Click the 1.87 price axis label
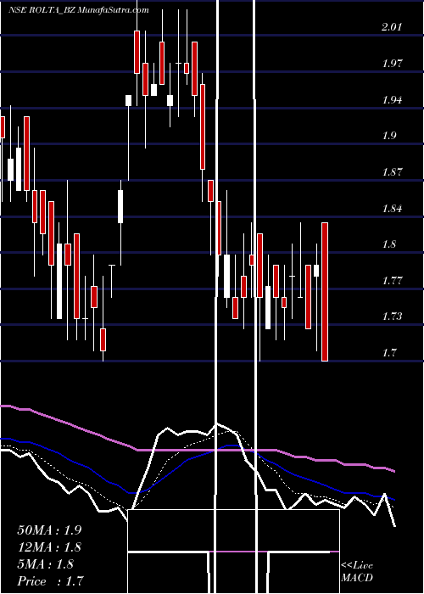Image resolution: width=424 pixels, height=594 pixels. pos(392,172)
